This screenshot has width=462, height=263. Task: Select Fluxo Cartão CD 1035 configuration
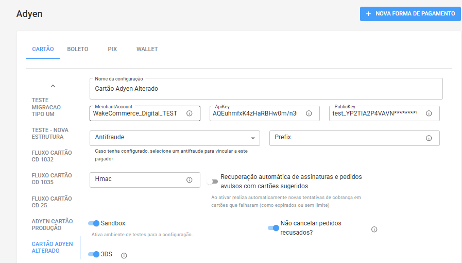point(52,178)
